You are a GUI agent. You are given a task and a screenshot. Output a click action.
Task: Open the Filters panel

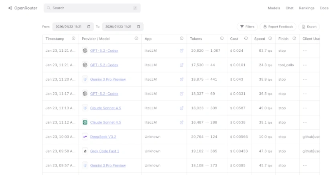[x=247, y=27]
